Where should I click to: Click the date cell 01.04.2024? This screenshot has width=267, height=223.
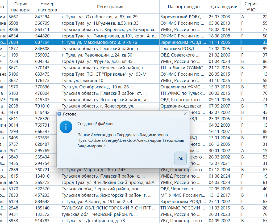224,61
